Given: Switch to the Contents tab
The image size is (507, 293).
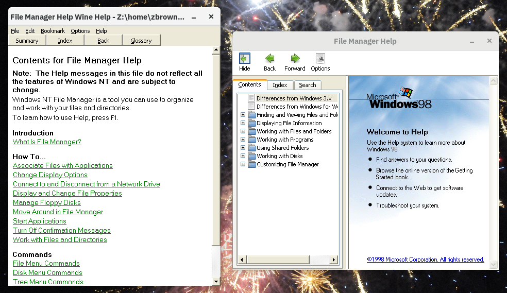Looking at the screenshot, I should 249,84.
